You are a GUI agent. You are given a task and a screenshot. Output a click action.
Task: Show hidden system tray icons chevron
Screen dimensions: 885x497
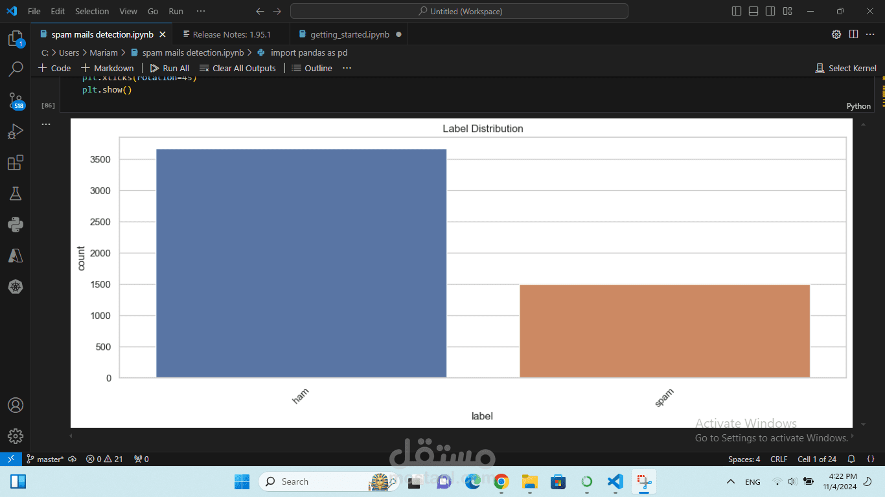[x=731, y=481]
